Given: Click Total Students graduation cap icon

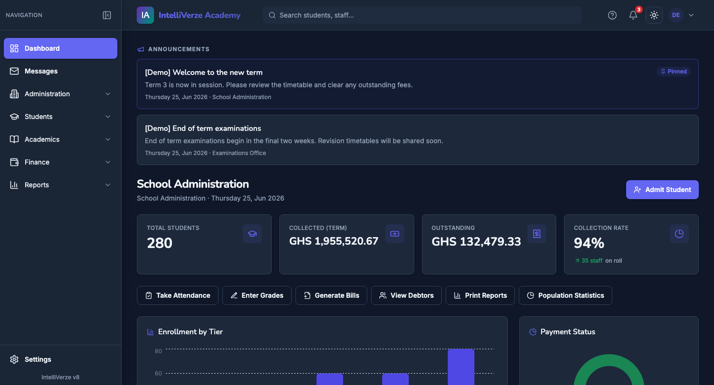Looking at the screenshot, I should pos(252,234).
